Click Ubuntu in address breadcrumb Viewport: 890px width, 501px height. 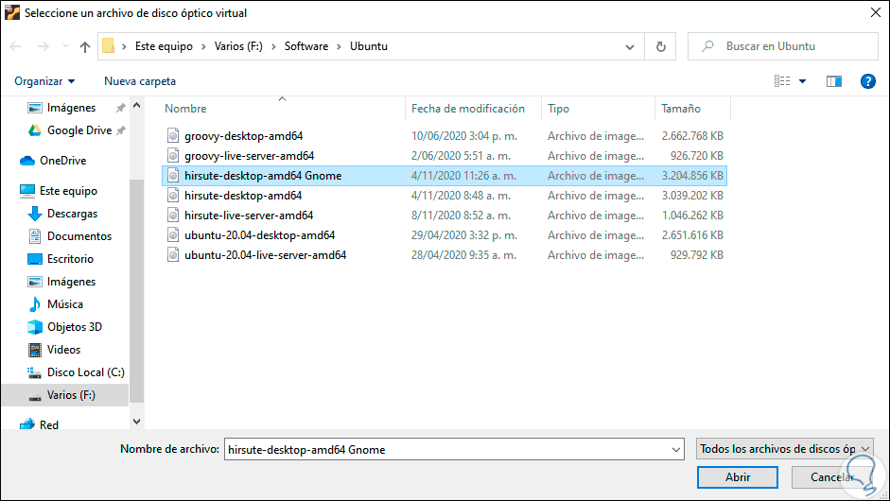[368, 46]
